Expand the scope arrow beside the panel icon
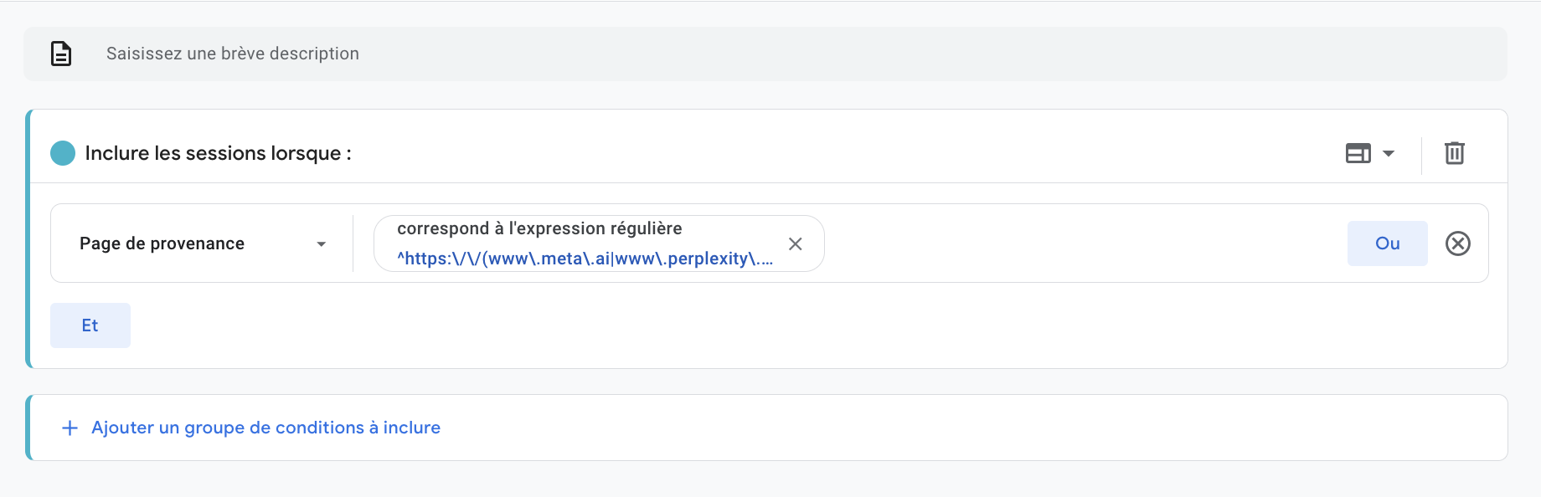 pos(1389,153)
